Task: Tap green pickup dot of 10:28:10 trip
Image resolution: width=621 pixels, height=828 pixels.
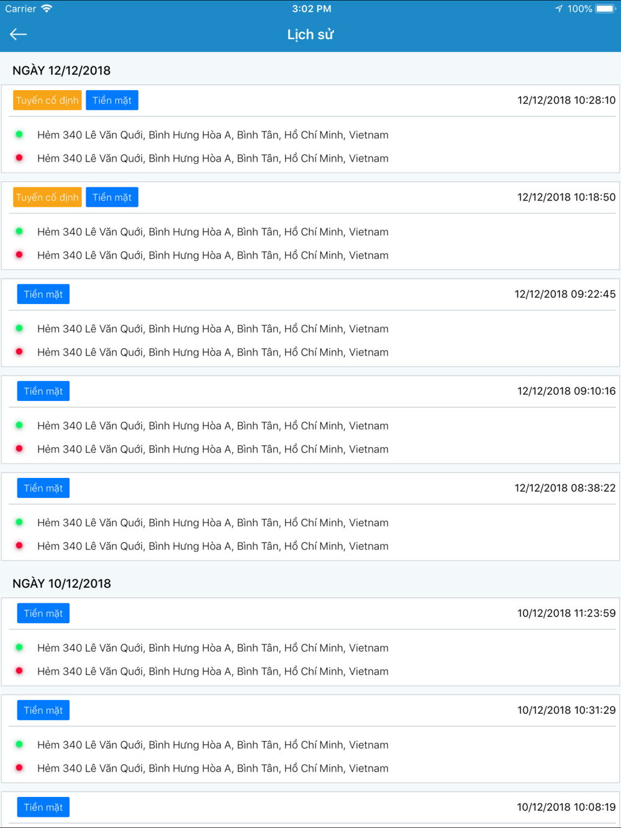Action: tap(19, 134)
